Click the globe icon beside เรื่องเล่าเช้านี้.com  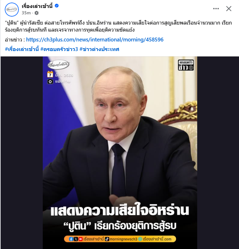(x=140, y=239)
